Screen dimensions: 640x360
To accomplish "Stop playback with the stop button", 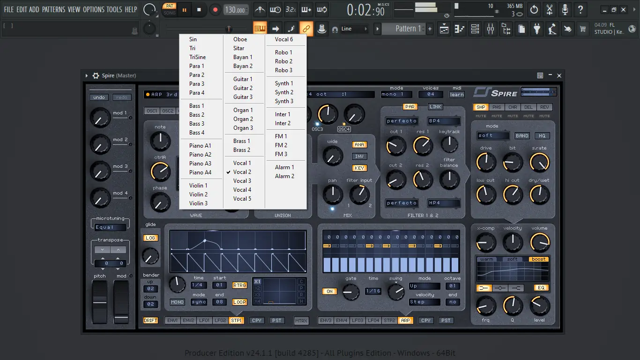I will pyautogui.click(x=199, y=9).
